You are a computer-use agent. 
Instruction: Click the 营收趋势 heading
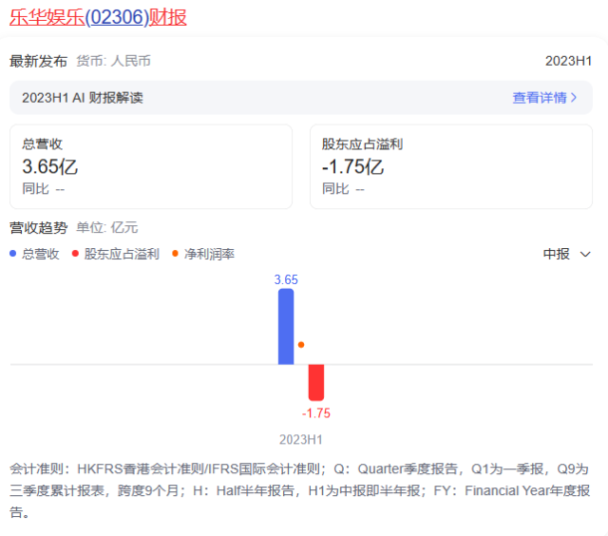tap(38, 228)
